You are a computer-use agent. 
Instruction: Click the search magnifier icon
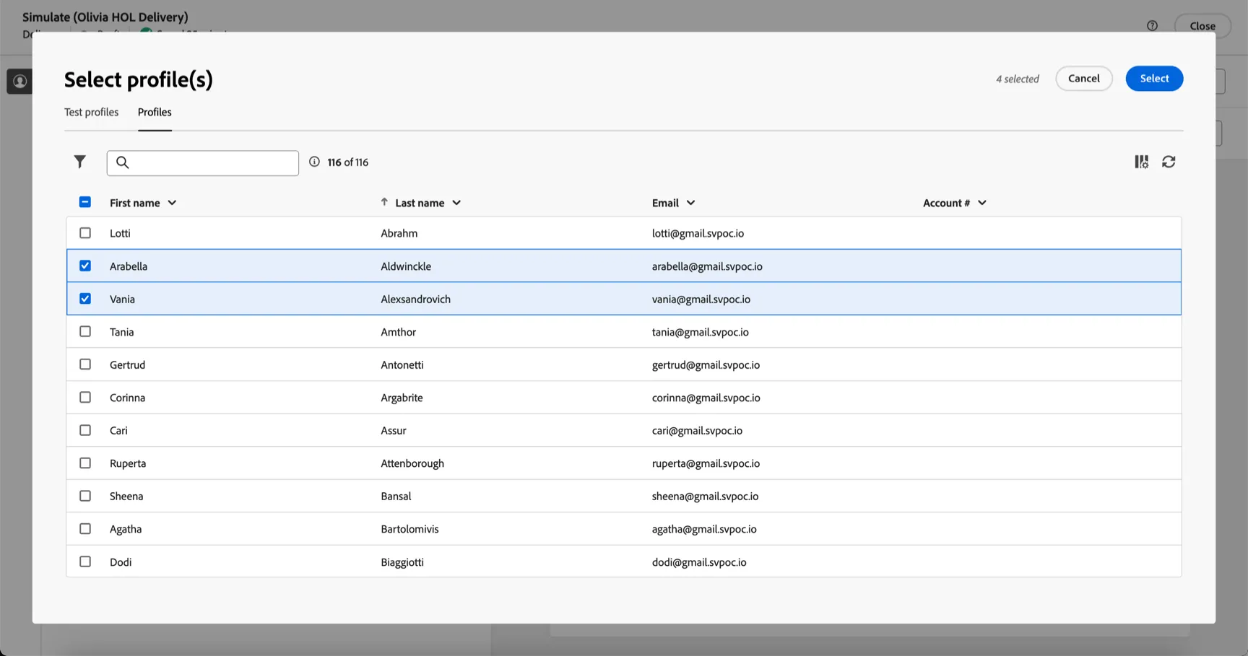coord(123,162)
